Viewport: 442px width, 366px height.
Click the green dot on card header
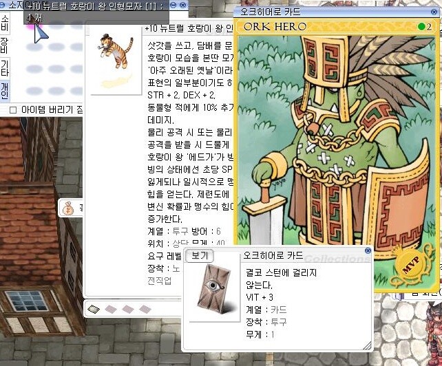point(421,27)
